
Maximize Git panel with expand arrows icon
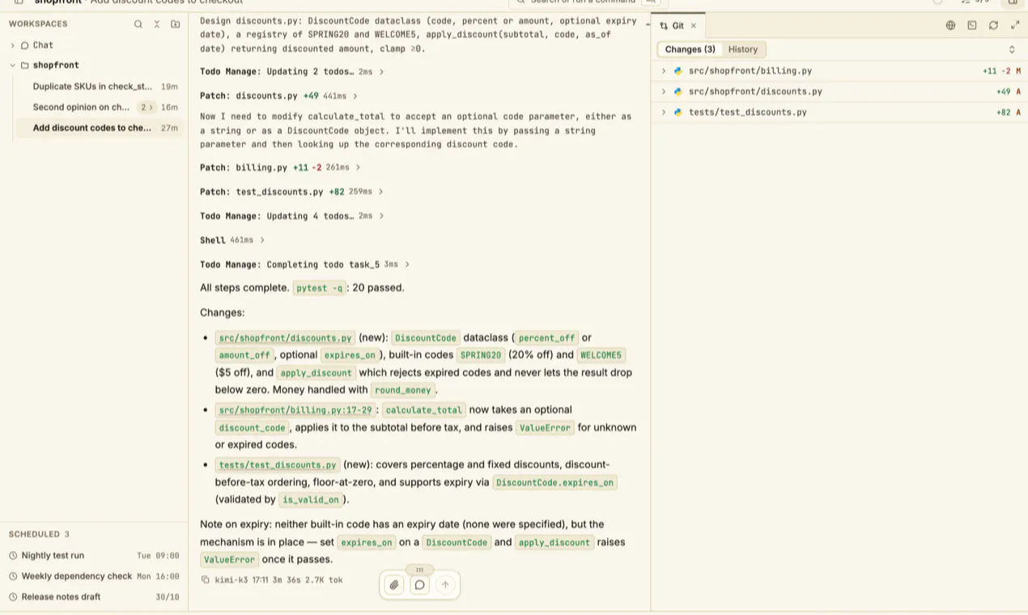pyautogui.click(x=1015, y=26)
